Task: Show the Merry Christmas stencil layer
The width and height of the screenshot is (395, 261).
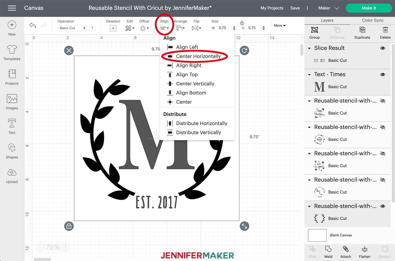Action: [x=383, y=101]
